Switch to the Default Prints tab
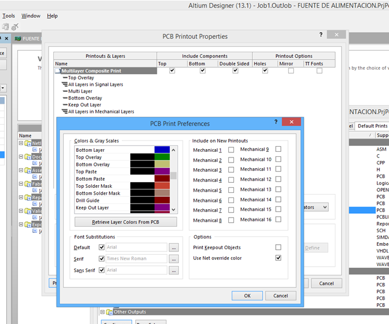The height and width of the screenshot is (324, 389). point(373,126)
